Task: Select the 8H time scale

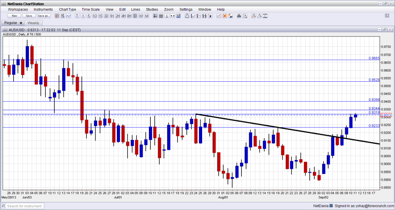Action: click(129, 16)
